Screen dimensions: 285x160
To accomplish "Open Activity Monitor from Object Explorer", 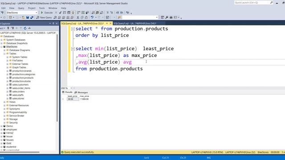I will (29, 28).
